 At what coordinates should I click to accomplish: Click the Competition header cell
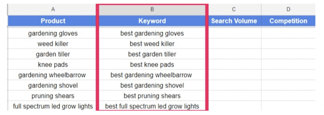tap(288, 21)
